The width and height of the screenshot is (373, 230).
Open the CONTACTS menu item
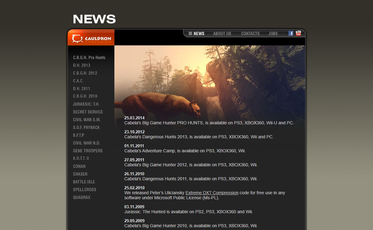coord(250,34)
